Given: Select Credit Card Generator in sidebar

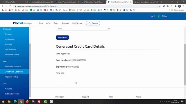Looking at the screenshot, I should [x=14, y=72].
